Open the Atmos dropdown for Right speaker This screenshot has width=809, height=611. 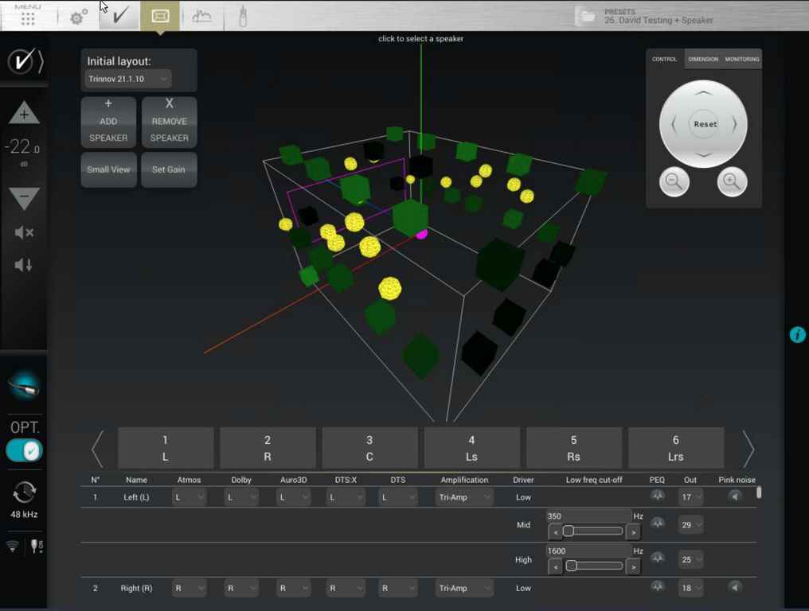click(190, 589)
